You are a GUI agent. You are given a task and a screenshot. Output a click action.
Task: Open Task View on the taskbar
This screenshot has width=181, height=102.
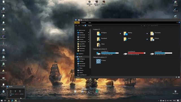pyautogui.click(x=5, y=101)
